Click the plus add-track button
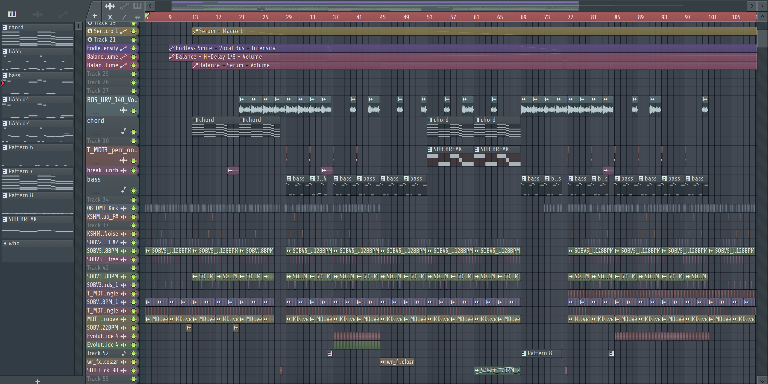Image resolution: width=768 pixels, height=384 pixels. (x=94, y=16)
